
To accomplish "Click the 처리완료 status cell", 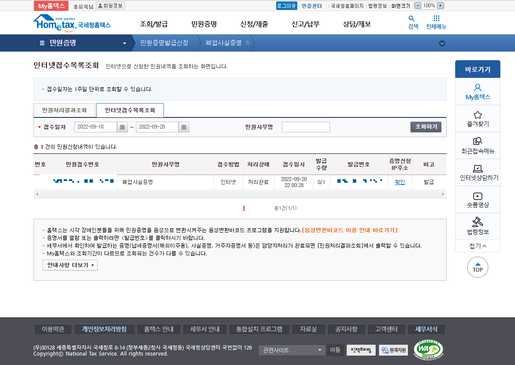I will 258,182.
